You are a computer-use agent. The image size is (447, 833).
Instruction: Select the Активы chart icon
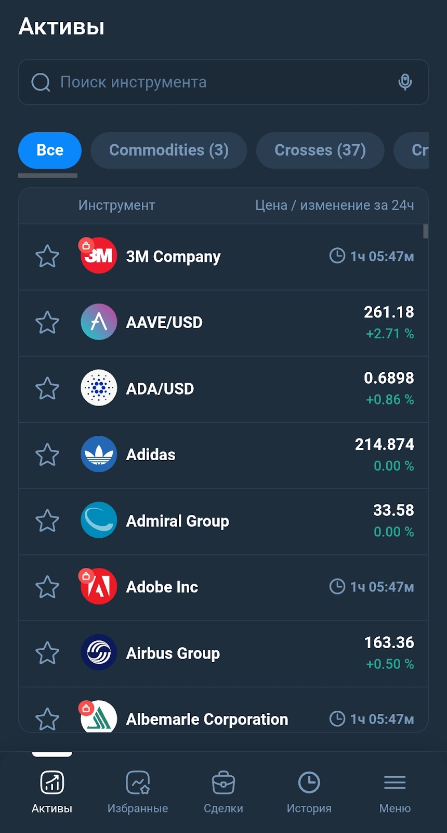coord(52,782)
